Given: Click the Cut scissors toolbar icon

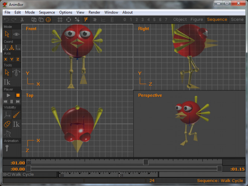Looking at the screenshot, I should [22, 20].
